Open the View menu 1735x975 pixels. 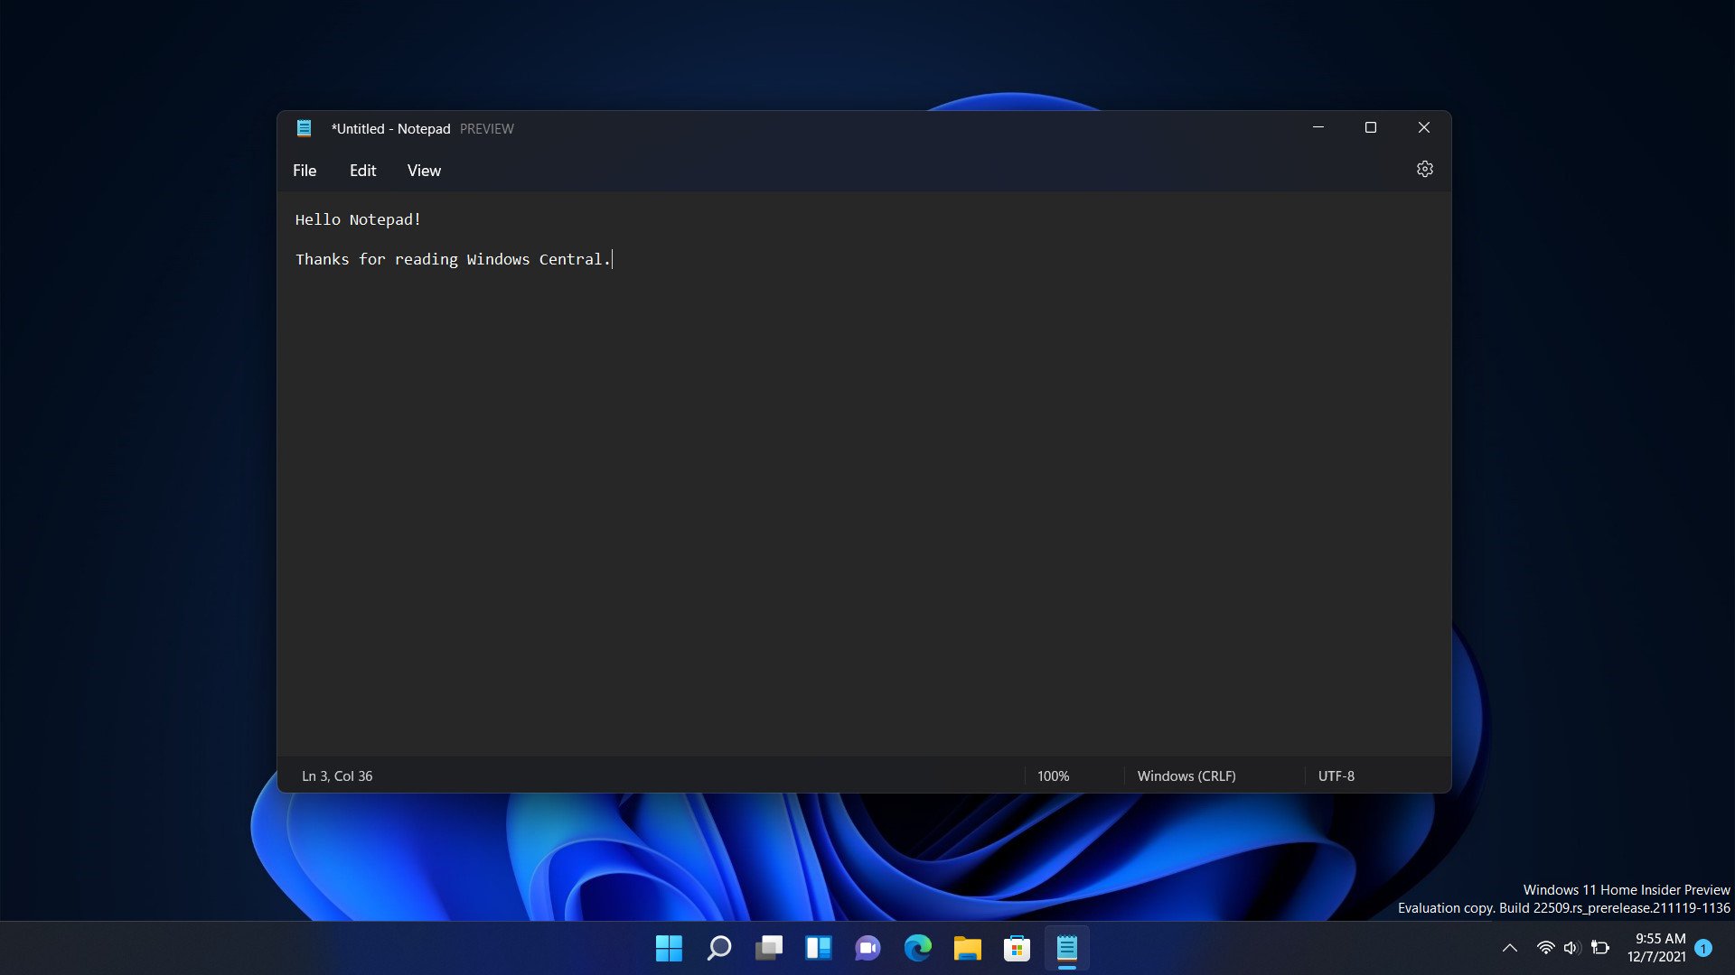[x=423, y=170]
